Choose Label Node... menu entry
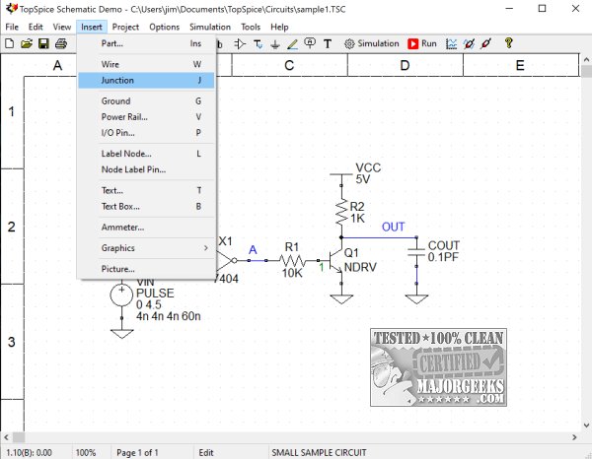Image resolution: width=592 pixels, height=459 pixels. pos(146,154)
